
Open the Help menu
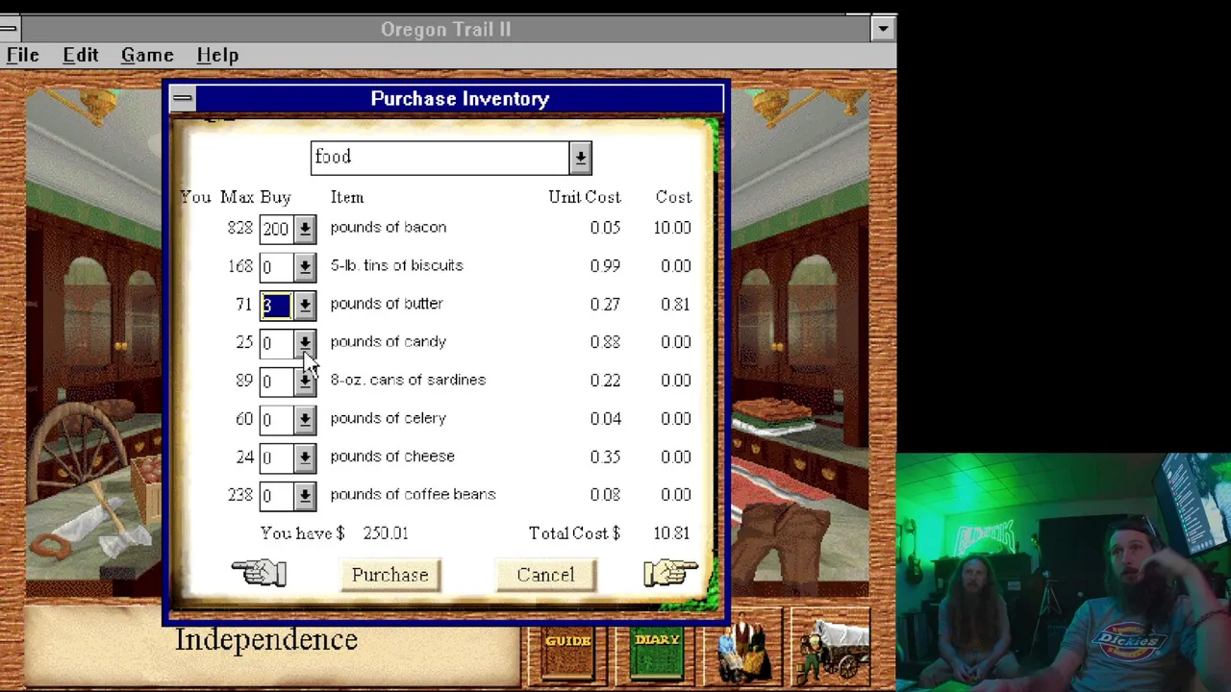[217, 56]
